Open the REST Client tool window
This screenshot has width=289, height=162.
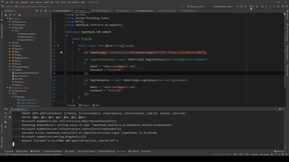point(22,151)
